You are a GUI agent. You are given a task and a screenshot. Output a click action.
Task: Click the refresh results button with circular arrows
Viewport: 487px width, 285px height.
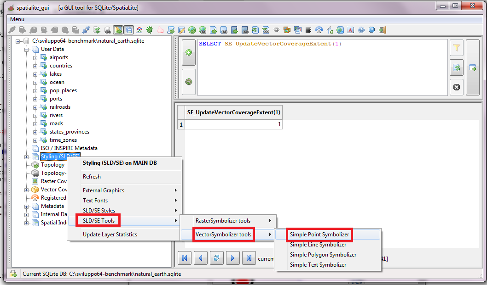[216, 258]
